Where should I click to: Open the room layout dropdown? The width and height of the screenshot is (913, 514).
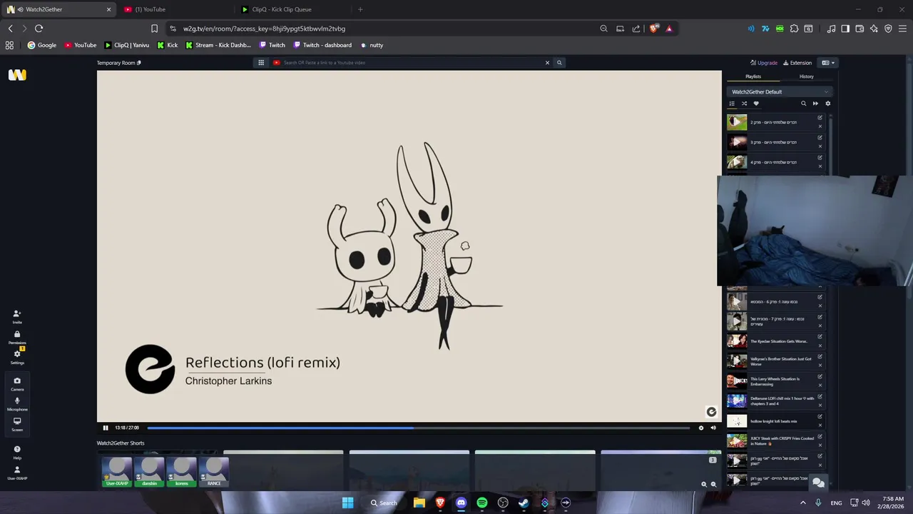pos(828,63)
